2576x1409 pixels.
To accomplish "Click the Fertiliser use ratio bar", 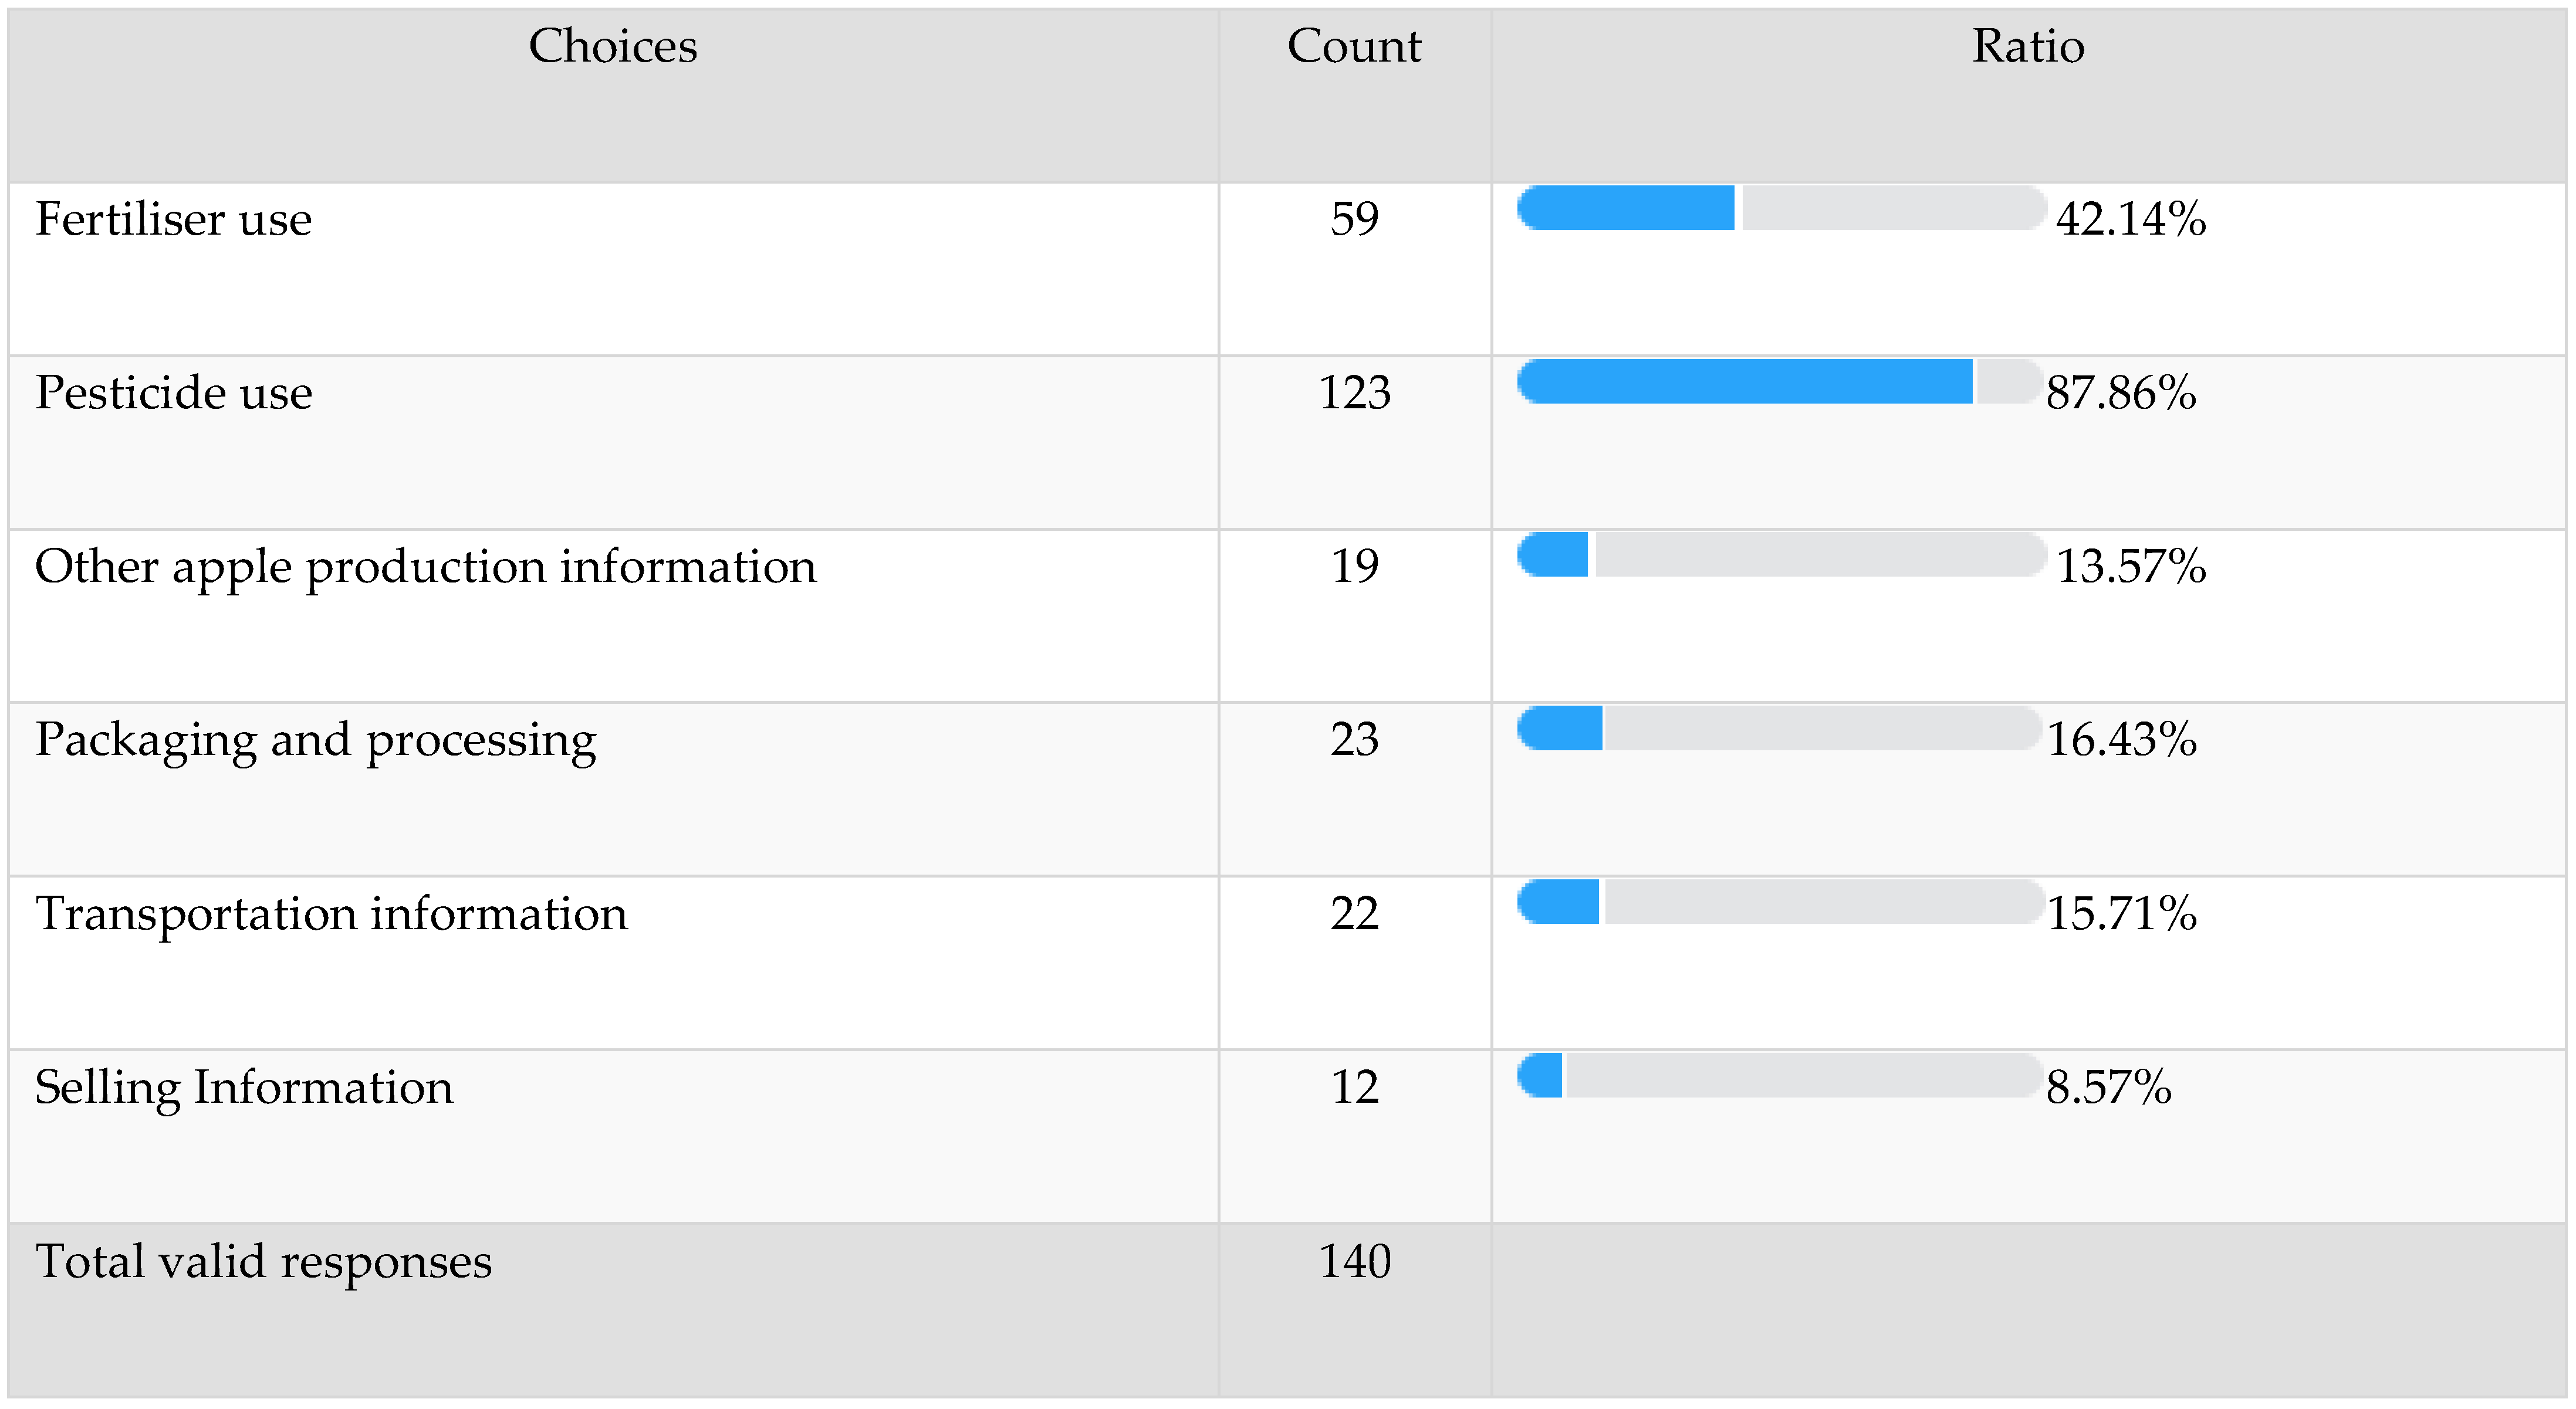I will 1780,208.
